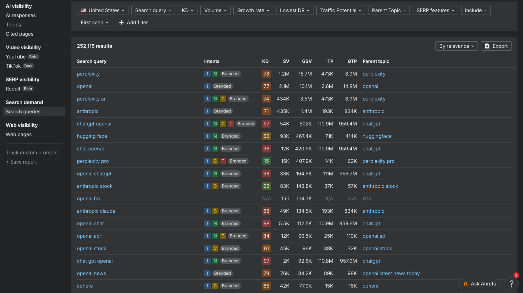Open the help question mark icon
523x293 pixels.
(x=511, y=283)
